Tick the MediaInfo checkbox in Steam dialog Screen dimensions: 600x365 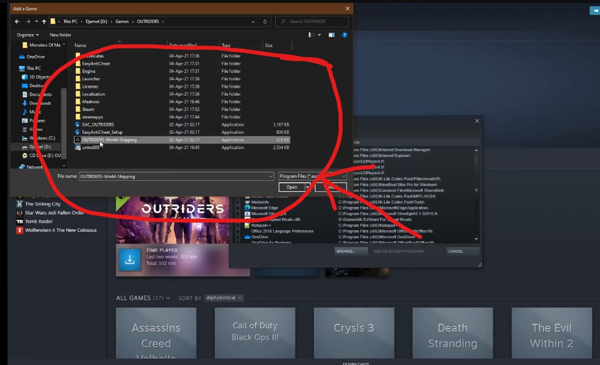pos(238,202)
